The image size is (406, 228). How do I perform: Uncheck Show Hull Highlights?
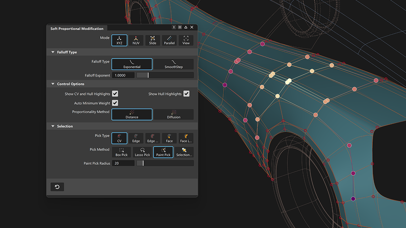click(187, 94)
